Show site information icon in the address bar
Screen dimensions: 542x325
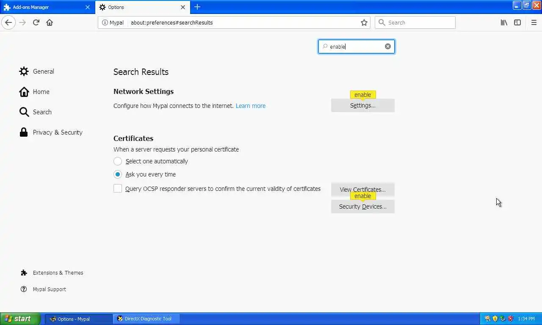[105, 22]
